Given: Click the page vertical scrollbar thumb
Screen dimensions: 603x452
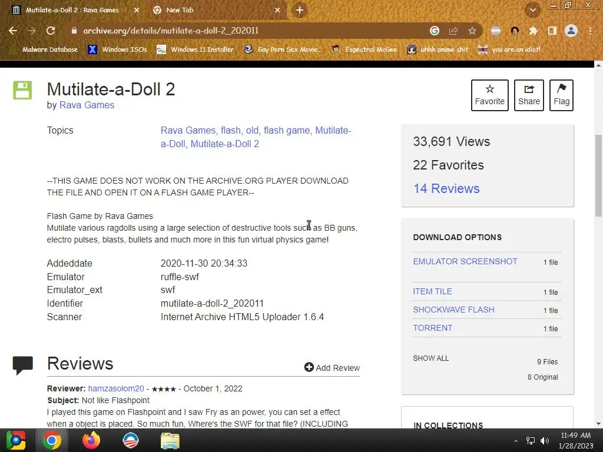Looking at the screenshot, I should pyautogui.click(x=598, y=175).
